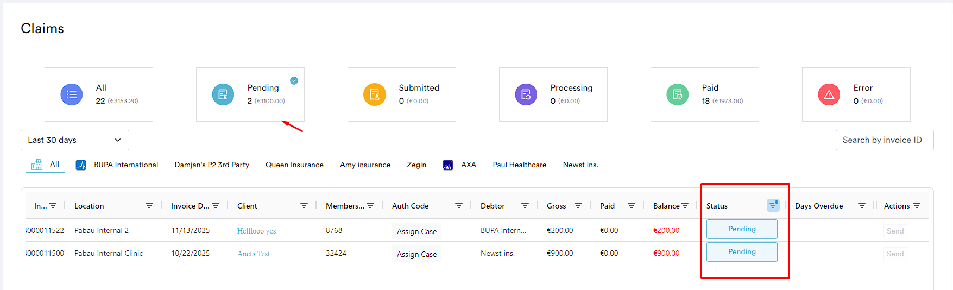Click Assign Case for Helllooo yes
This screenshot has width=953, height=290.
click(416, 231)
